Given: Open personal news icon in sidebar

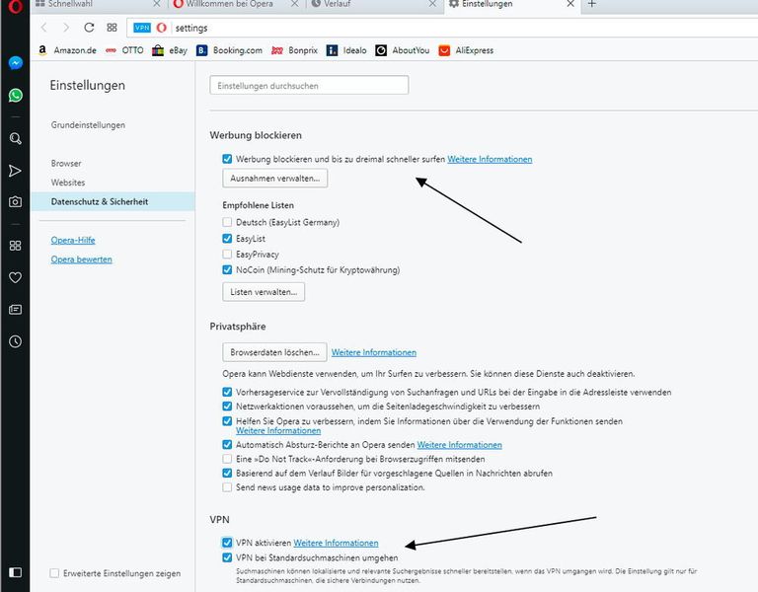Looking at the screenshot, I should [x=15, y=309].
